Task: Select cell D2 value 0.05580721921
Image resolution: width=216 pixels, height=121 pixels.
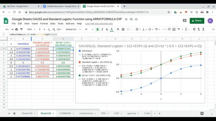Action: coord(63,49)
